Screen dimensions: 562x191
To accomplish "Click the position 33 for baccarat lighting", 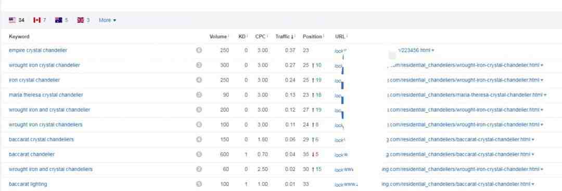I will point(306,184).
